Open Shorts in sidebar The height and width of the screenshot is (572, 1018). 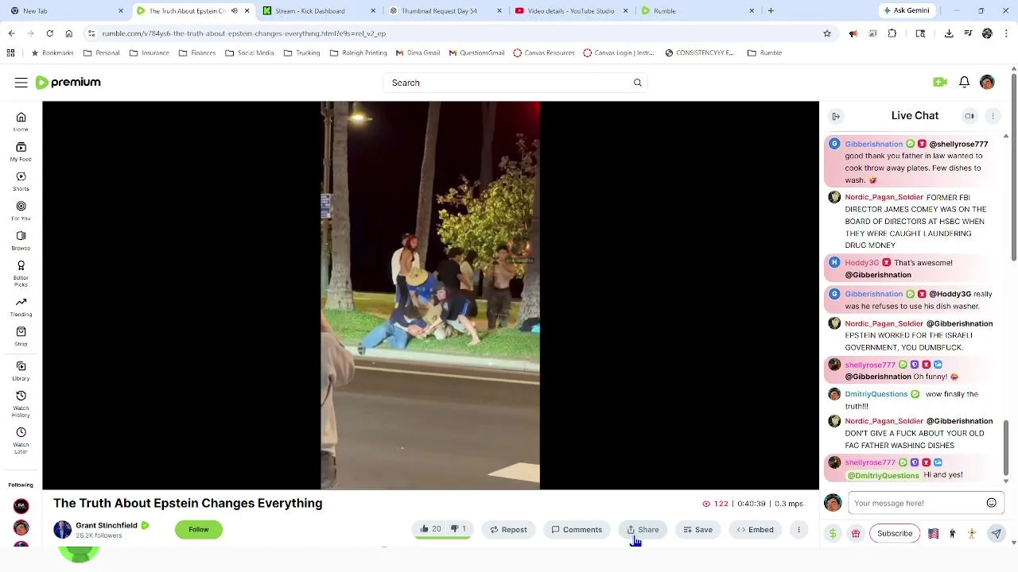pos(21,181)
